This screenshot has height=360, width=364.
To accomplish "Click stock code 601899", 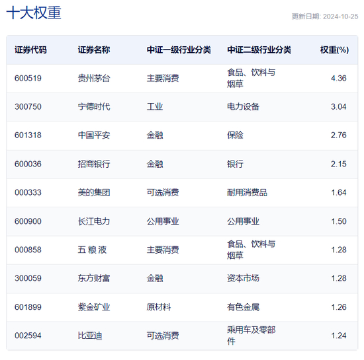I will click(x=28, y=307).
